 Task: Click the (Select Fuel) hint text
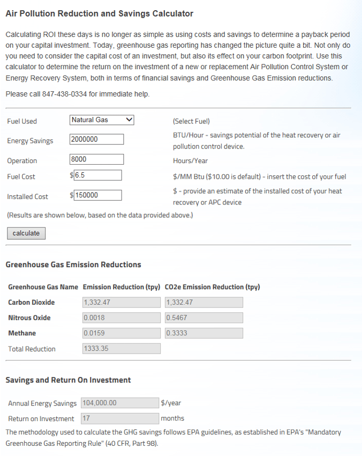(191, 121)
